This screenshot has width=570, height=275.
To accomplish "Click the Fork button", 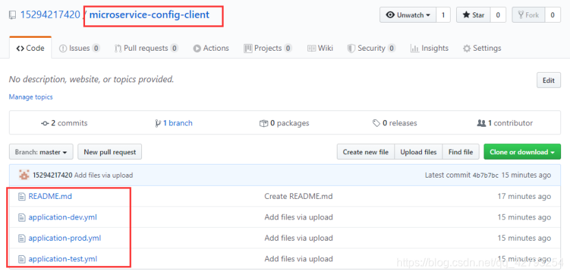I will pos(528,15).
